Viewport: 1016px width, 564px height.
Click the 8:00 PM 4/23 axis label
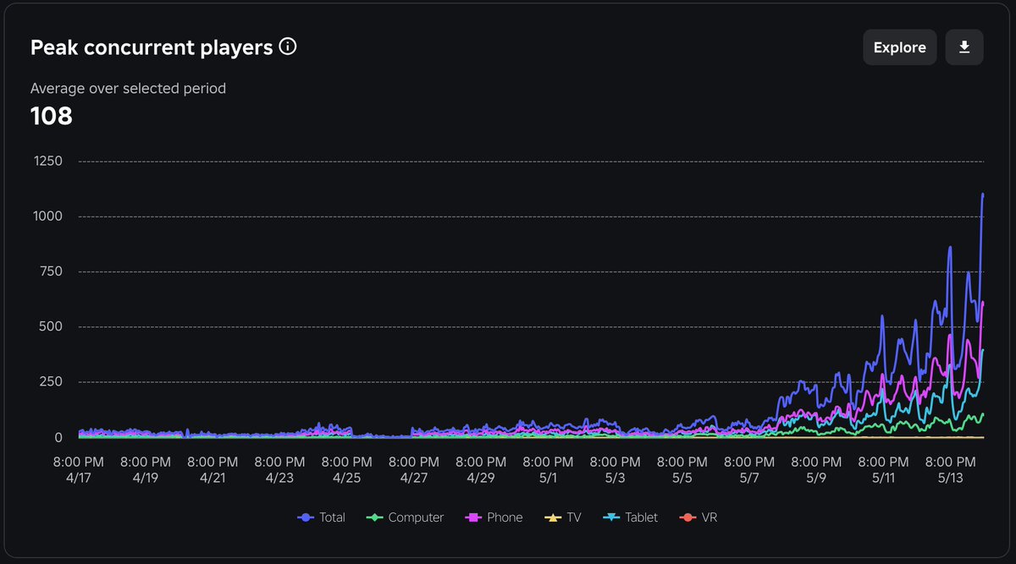(x=279, y=470)
